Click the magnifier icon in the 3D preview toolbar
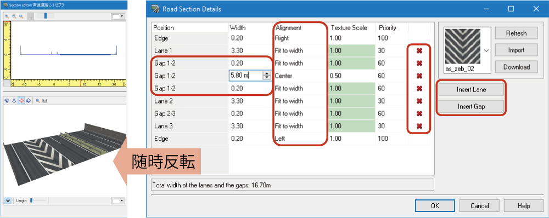The width and height of the screenshot is (549, 218). (38, 101)
